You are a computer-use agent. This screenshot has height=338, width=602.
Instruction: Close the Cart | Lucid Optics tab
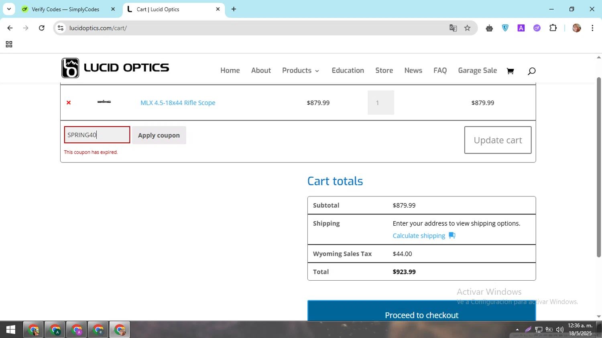pos(218,9)
